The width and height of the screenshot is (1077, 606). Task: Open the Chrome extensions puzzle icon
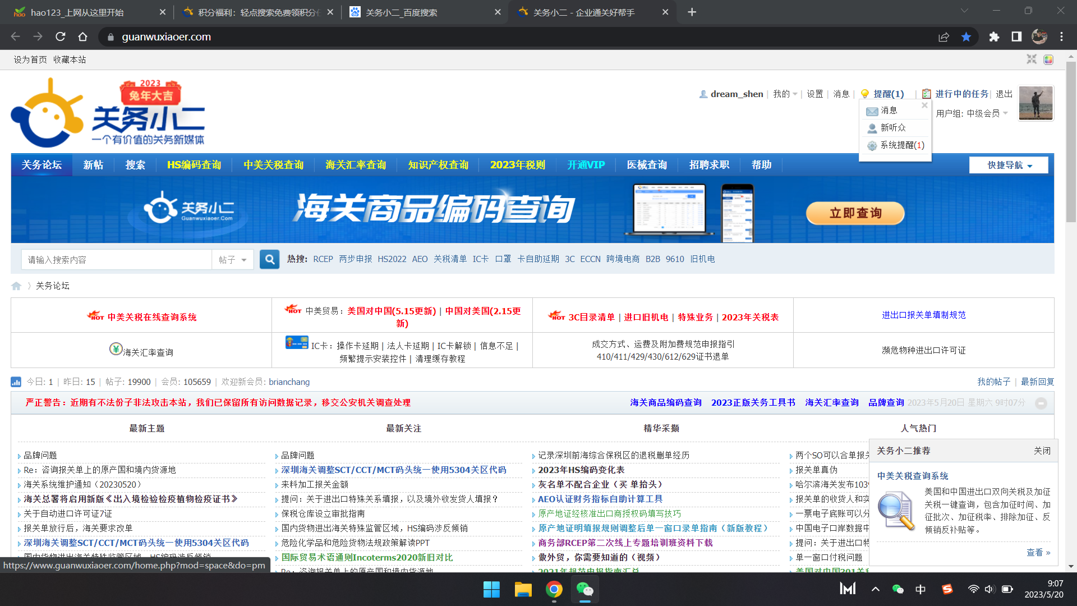[x=994, y=36]
